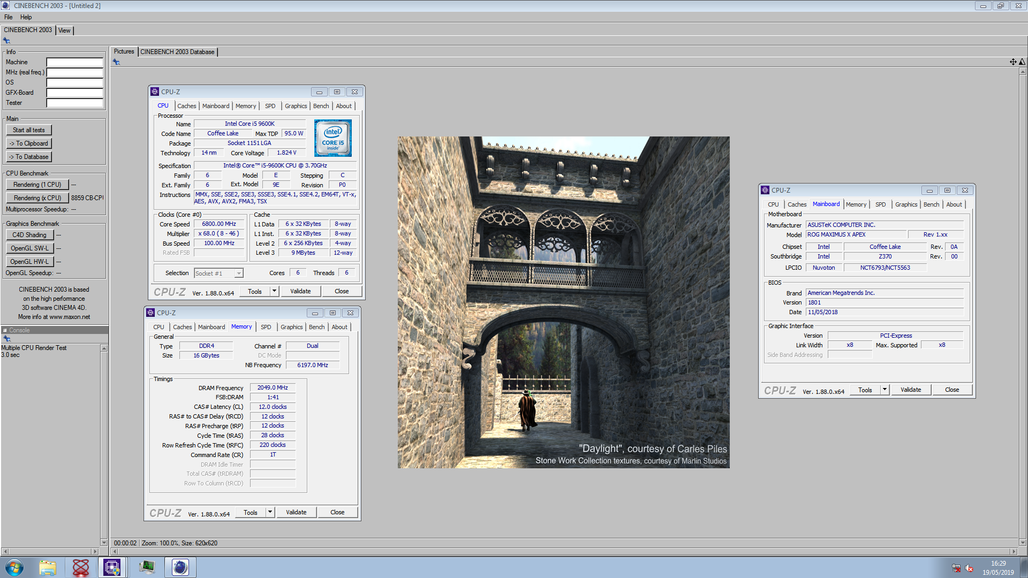Click the 6197.0 MHz NB Frequency value
The image size is (1028, 578).
coord(313,365)
